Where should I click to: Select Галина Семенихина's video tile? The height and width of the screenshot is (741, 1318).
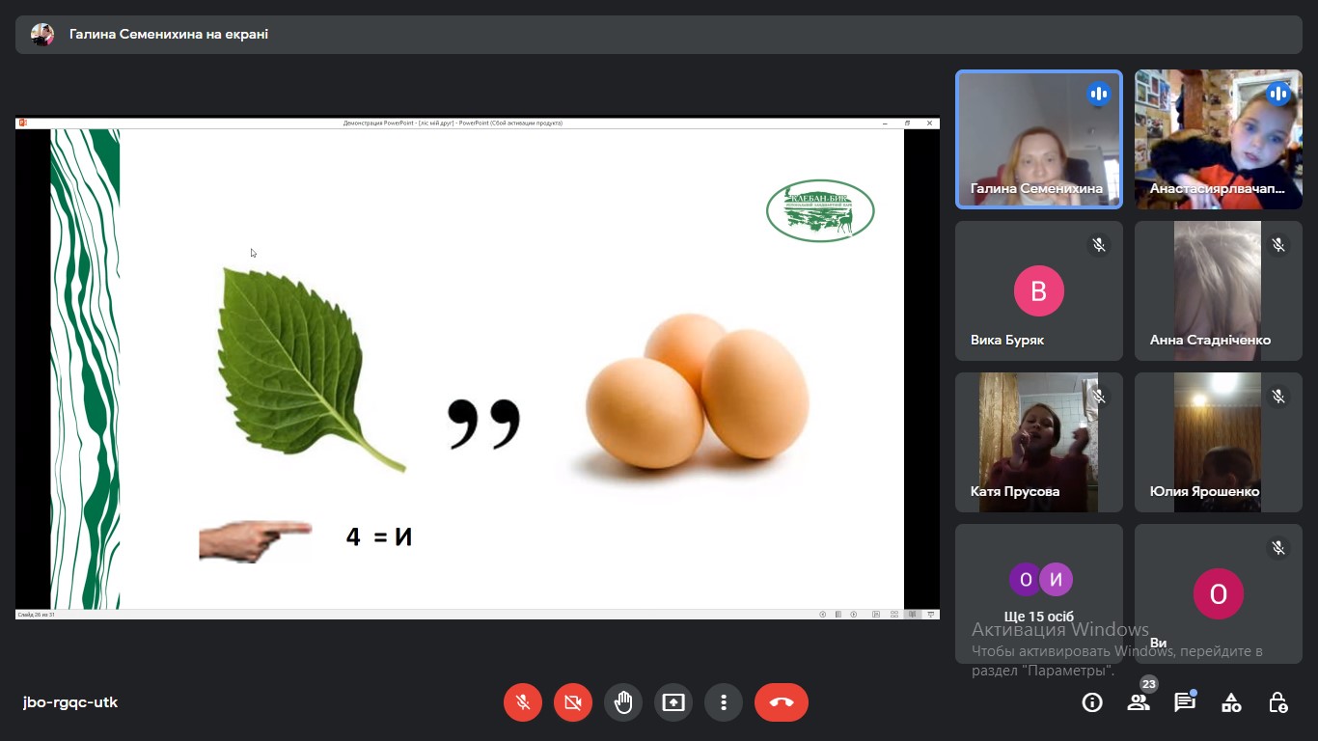pyautogui.click(x=1039, y=139)
